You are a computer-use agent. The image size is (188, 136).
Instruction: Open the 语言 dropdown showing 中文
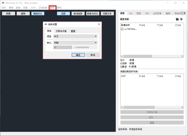(x=75, y=36)
